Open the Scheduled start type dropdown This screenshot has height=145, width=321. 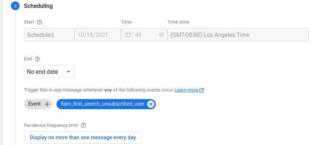pyautogui.click(x=49, y=35)
